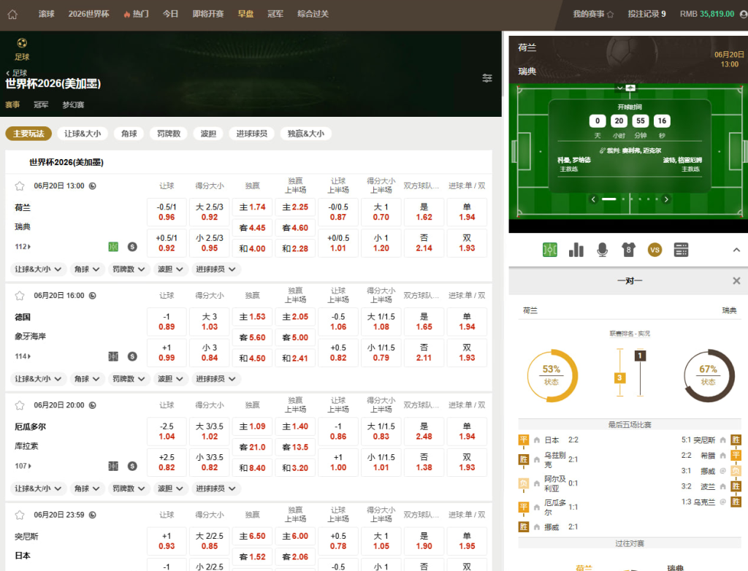748x571 pixels.
Task: Bet draw 和 4.00 for Netherlands match
Action: coord(252,248)
